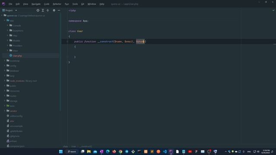Expand the Console folder
This screenshot has width=276, height=155.
pos(7,25)
